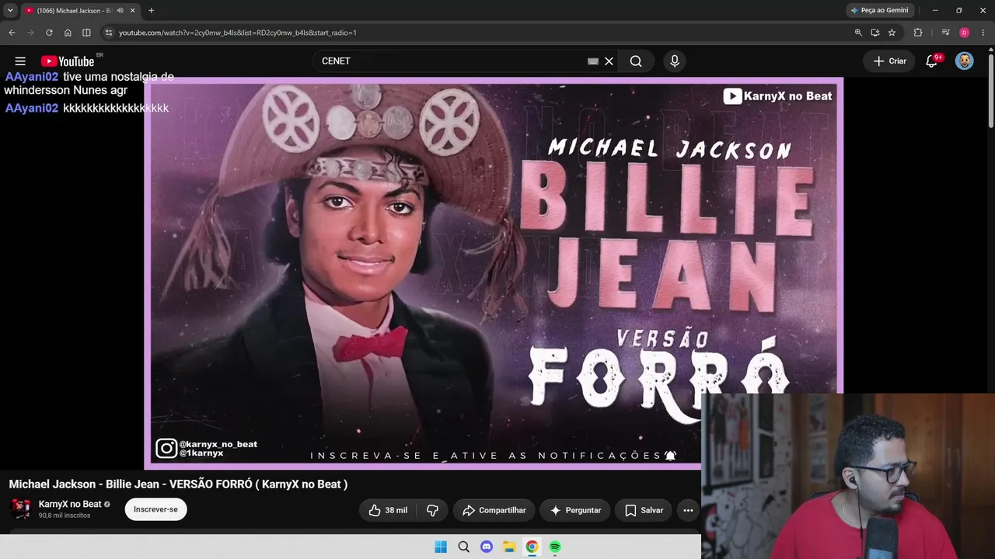Open the Chrome profile avatar D
Screen dimensions: 995x559
pos(964,33)
